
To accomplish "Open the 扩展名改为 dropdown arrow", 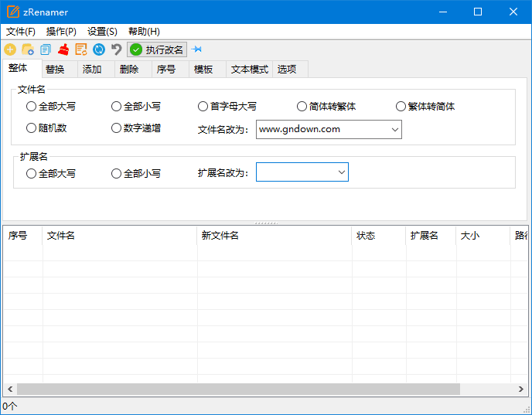I will click(x=341, y=172).
